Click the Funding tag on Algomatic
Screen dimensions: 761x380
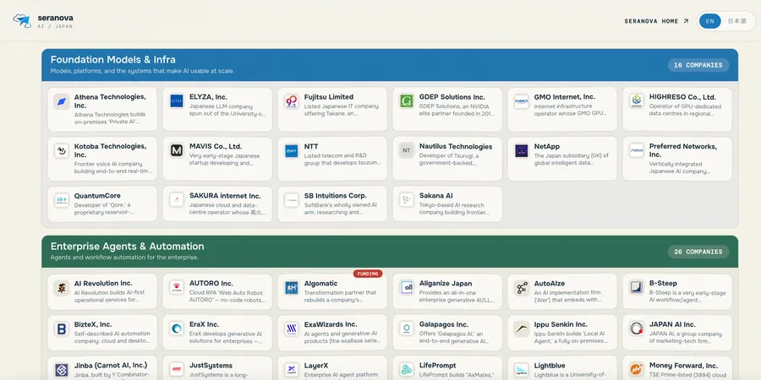pos(368,274)
